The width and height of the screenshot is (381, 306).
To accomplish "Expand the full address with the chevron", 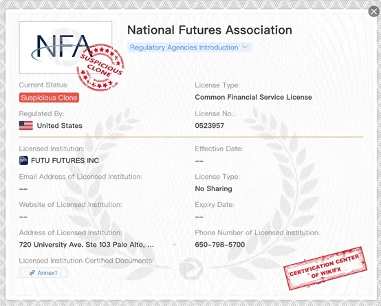I will click(174, 245).
